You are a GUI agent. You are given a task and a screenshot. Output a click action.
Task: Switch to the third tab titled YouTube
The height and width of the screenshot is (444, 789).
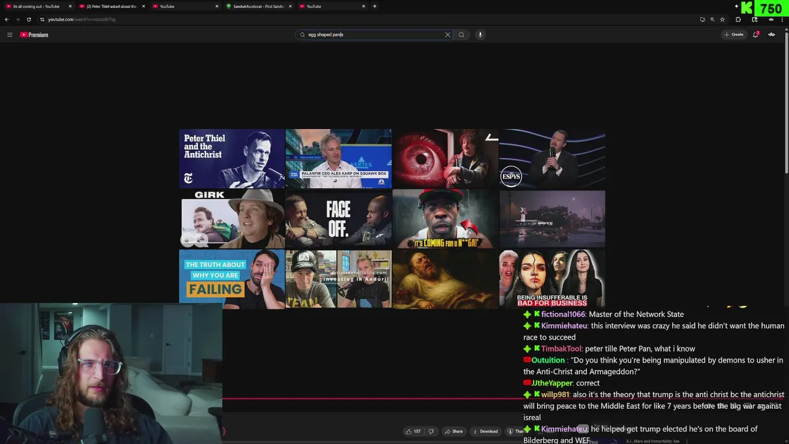[x=185, y=6]
